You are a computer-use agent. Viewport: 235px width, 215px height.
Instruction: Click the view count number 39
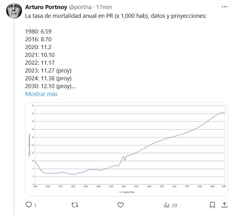(175, 205)
